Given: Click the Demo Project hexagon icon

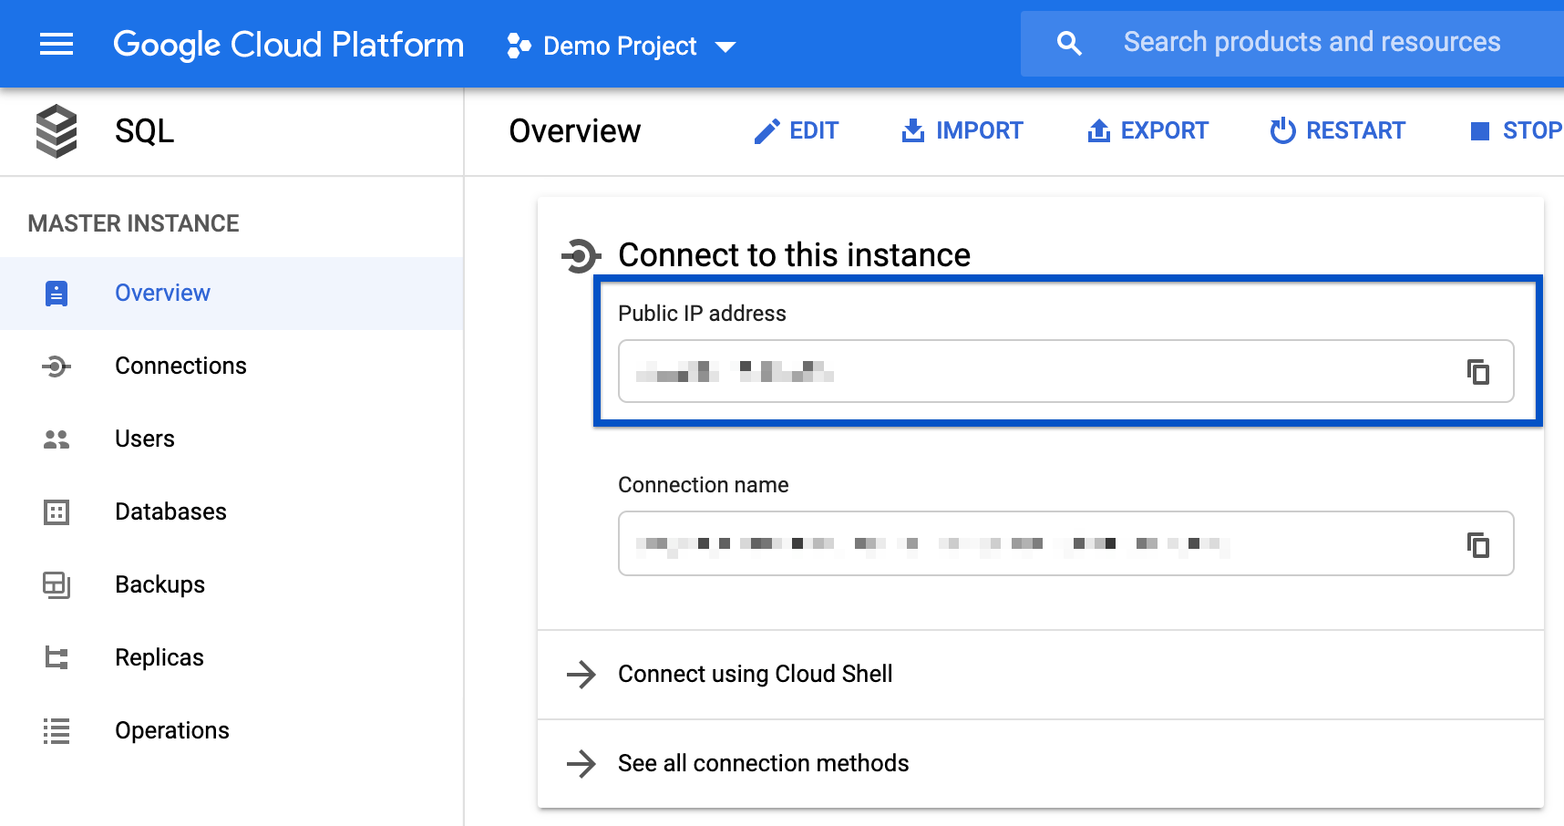Looking at the screenshot, I should (x=519, y=46).
